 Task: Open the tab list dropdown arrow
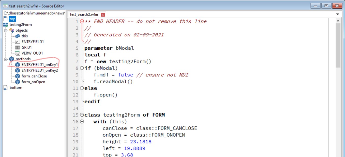pyautogui.click(x=338, y=14)
